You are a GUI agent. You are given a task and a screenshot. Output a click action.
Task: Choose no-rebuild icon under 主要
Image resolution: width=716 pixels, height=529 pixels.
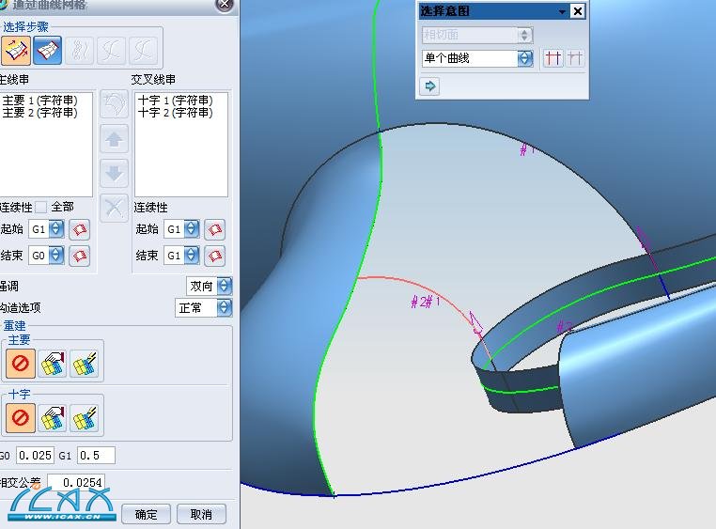(x=21, y=364)
